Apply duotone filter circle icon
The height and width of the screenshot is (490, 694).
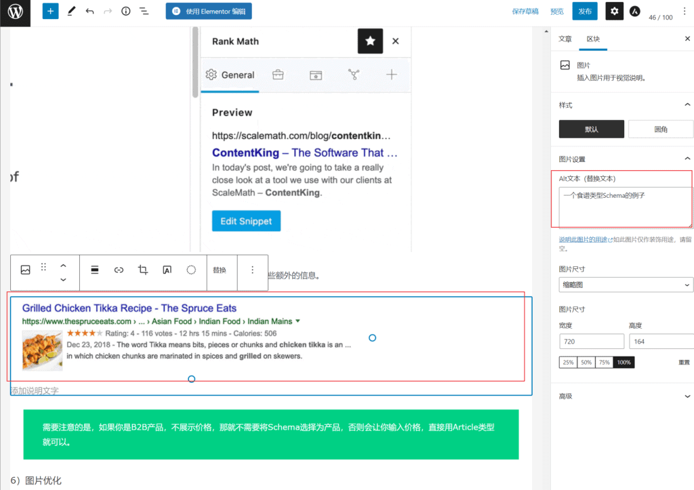(x=190, y=270)
